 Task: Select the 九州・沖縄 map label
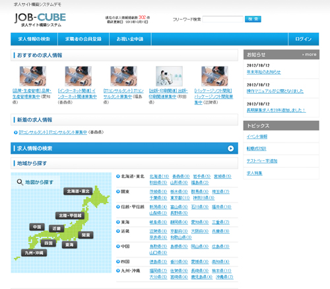tap(34, 253)
